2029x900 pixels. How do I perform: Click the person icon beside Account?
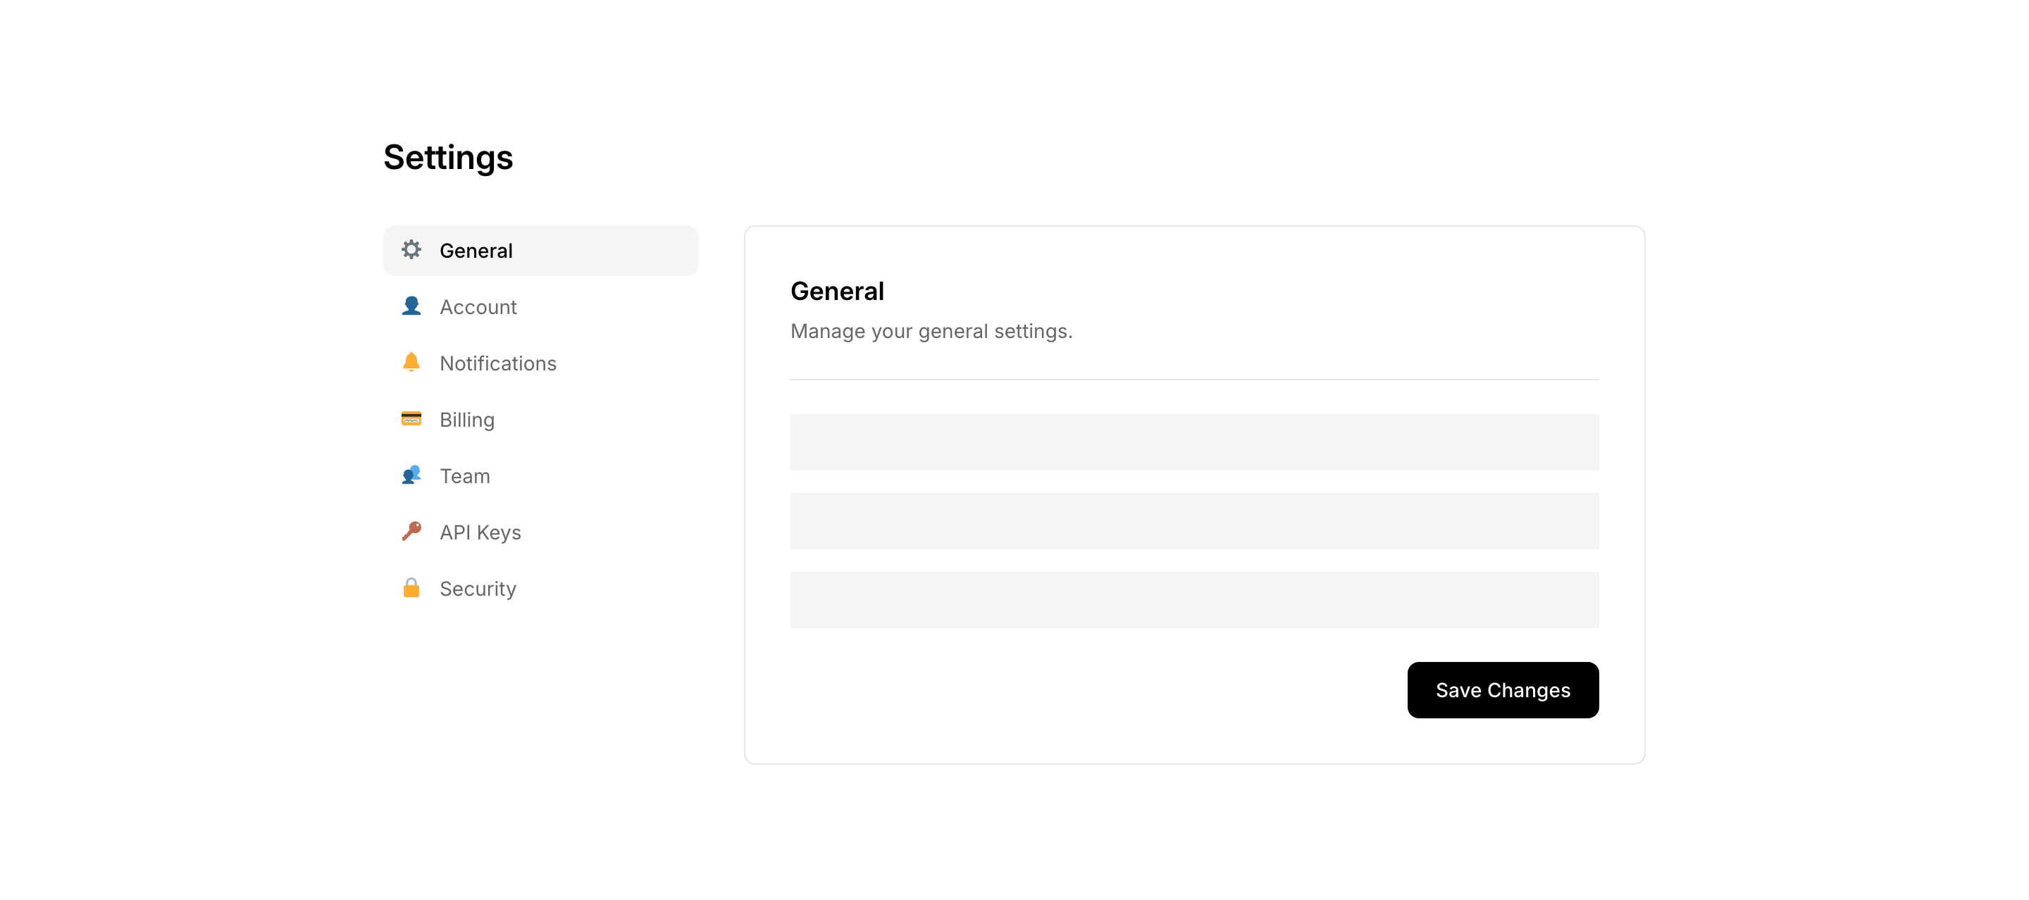click(411, 306)
